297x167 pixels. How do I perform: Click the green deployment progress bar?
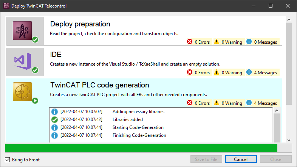tap(141, 148)
